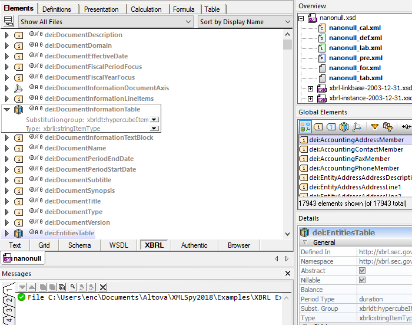Click the clear messages X icon
Image resolution: width=412 pixels, height=325 pixels.
point(103,287)
